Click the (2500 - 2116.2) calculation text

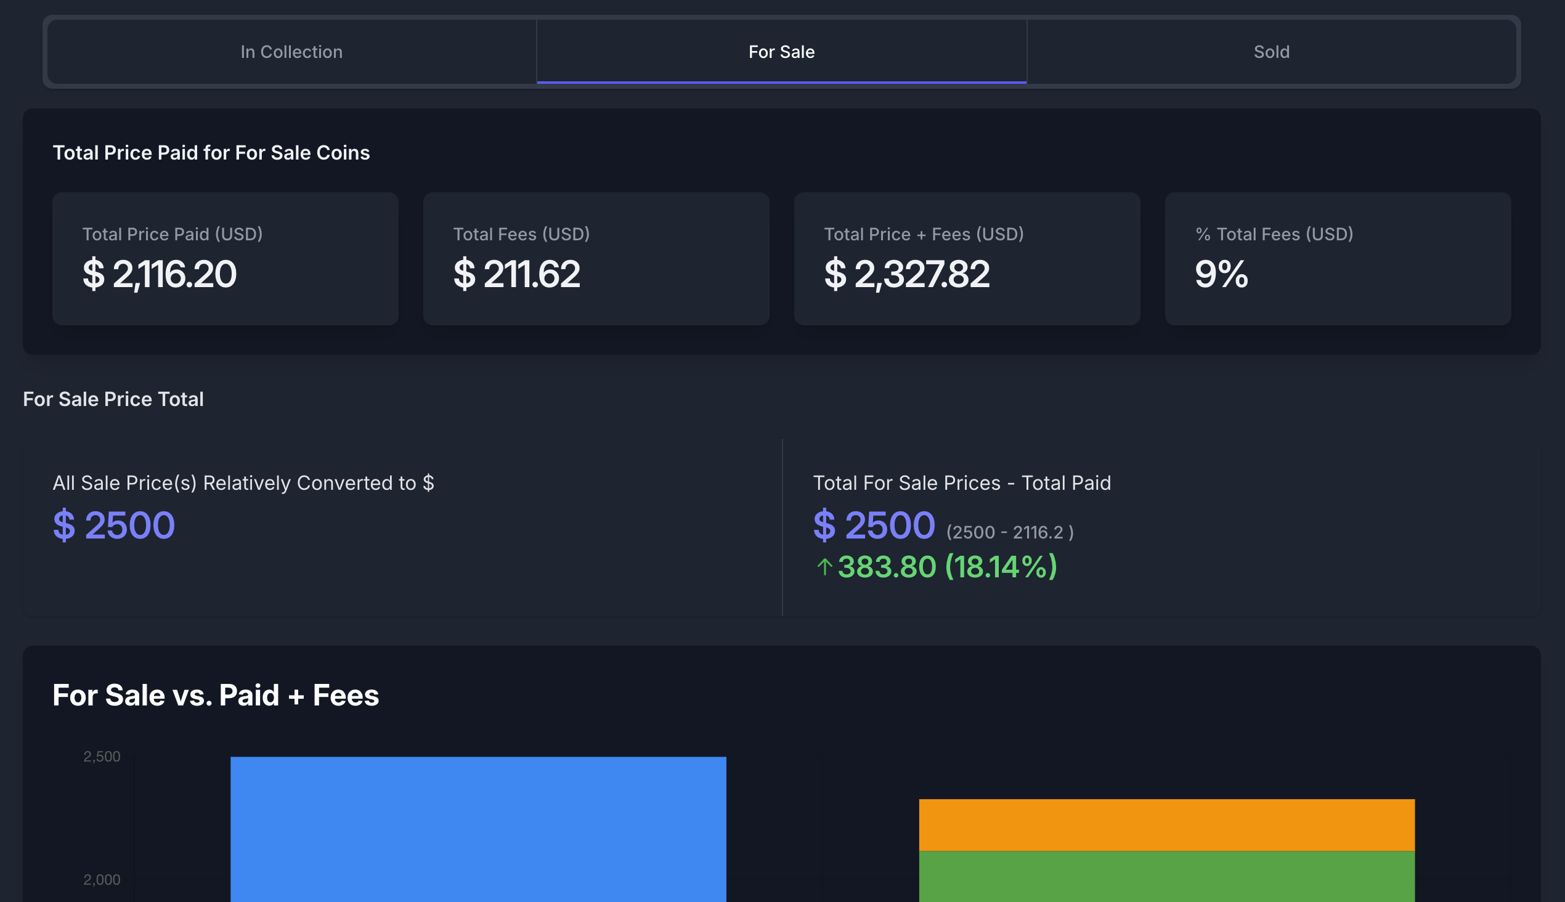pyautogui.click(x=1010, y=532)
